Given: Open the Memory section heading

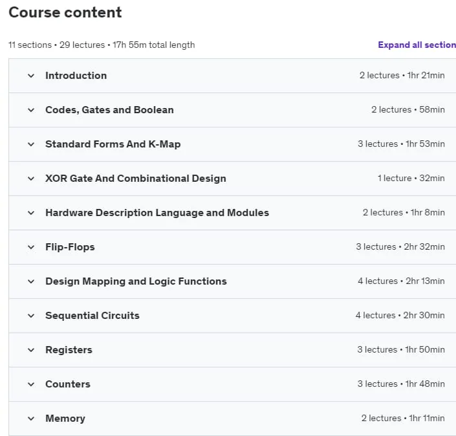Looking at the screenshot, I should (65, 419).
